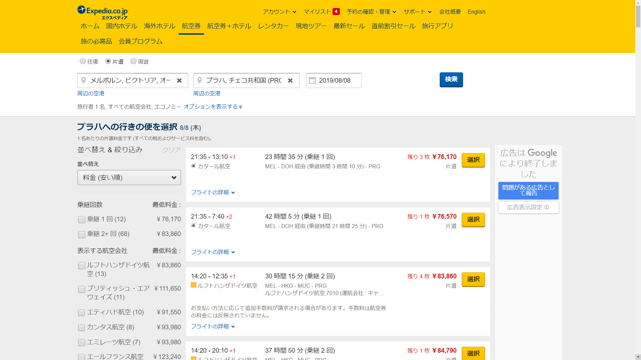Open My List with red 4 badge
The width and height of the screenshot is (641, 360).
click(321, 12)
